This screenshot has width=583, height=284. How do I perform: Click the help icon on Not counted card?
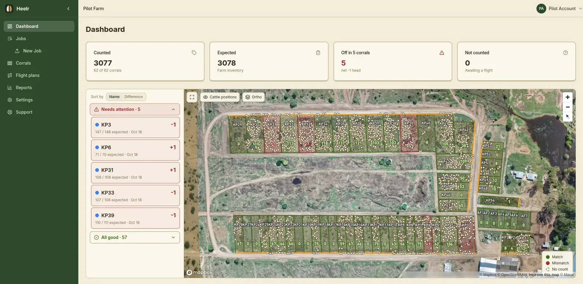click(566, 53)
